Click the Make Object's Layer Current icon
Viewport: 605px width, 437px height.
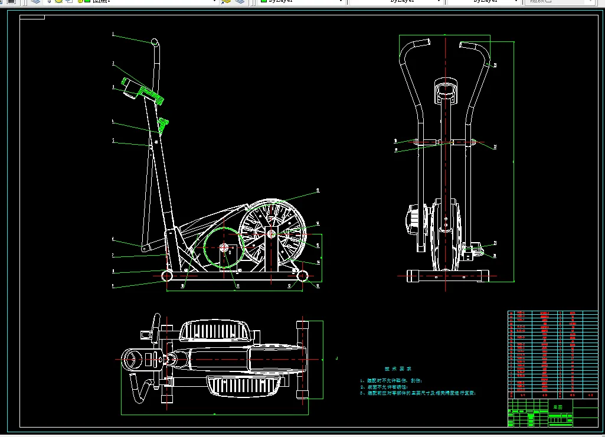[x=225, y=2]
